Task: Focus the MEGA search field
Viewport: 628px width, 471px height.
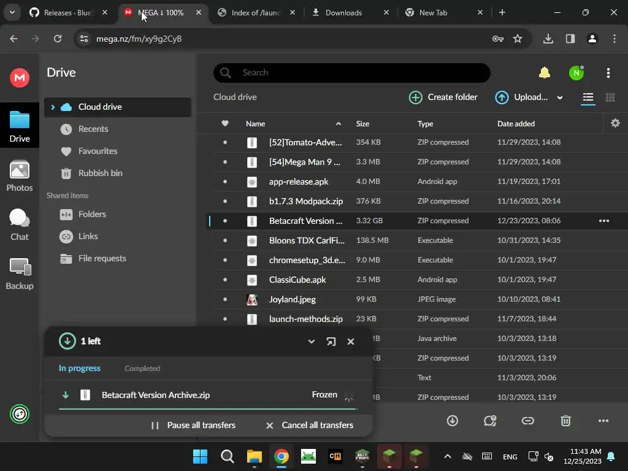Action: tap(351, 72)
